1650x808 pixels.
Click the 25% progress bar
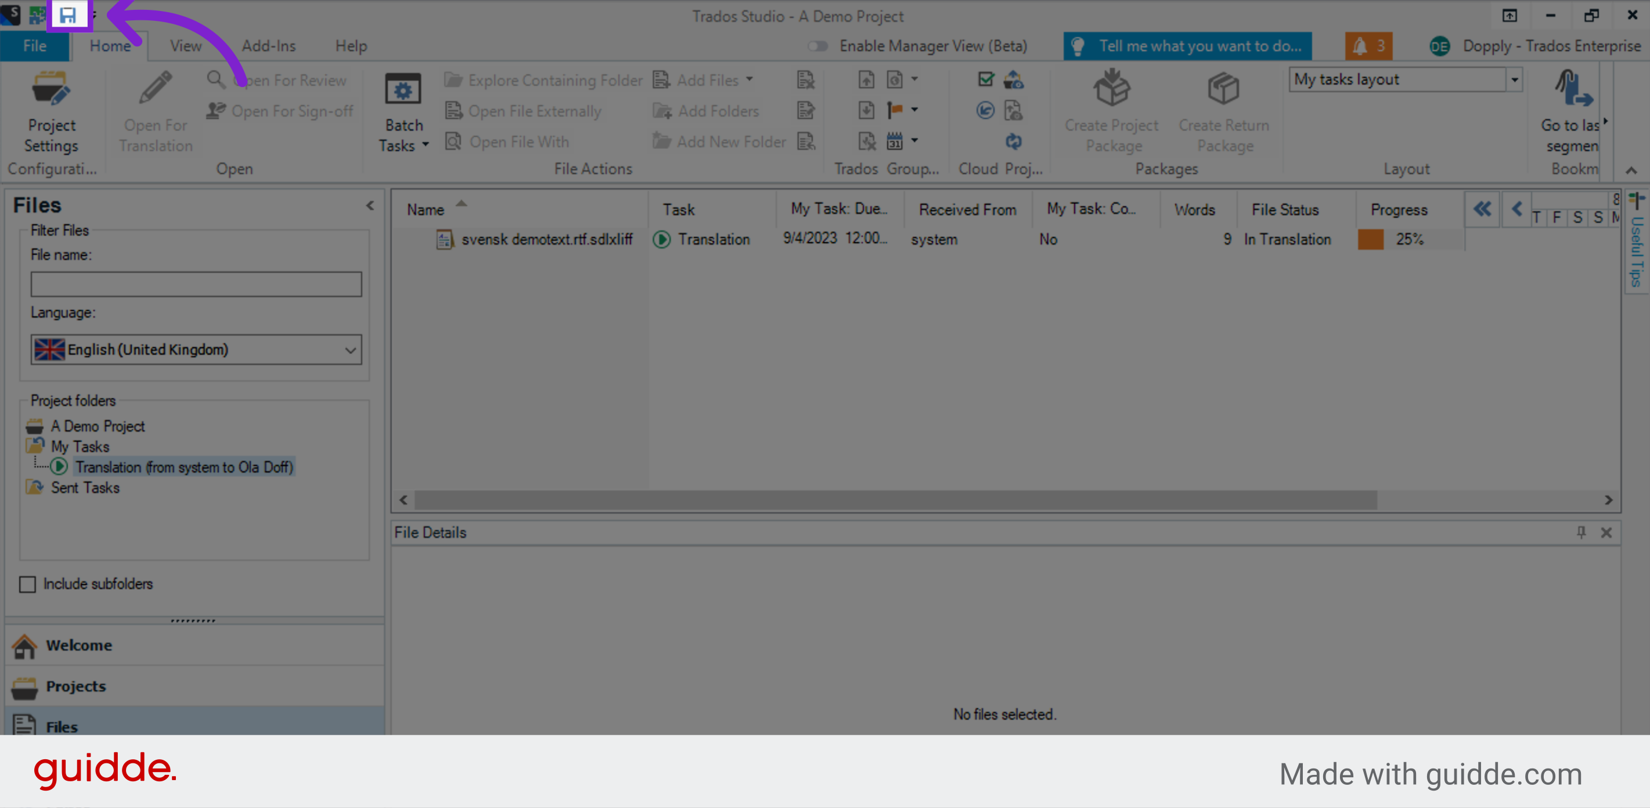click(x=1409, y=240)
